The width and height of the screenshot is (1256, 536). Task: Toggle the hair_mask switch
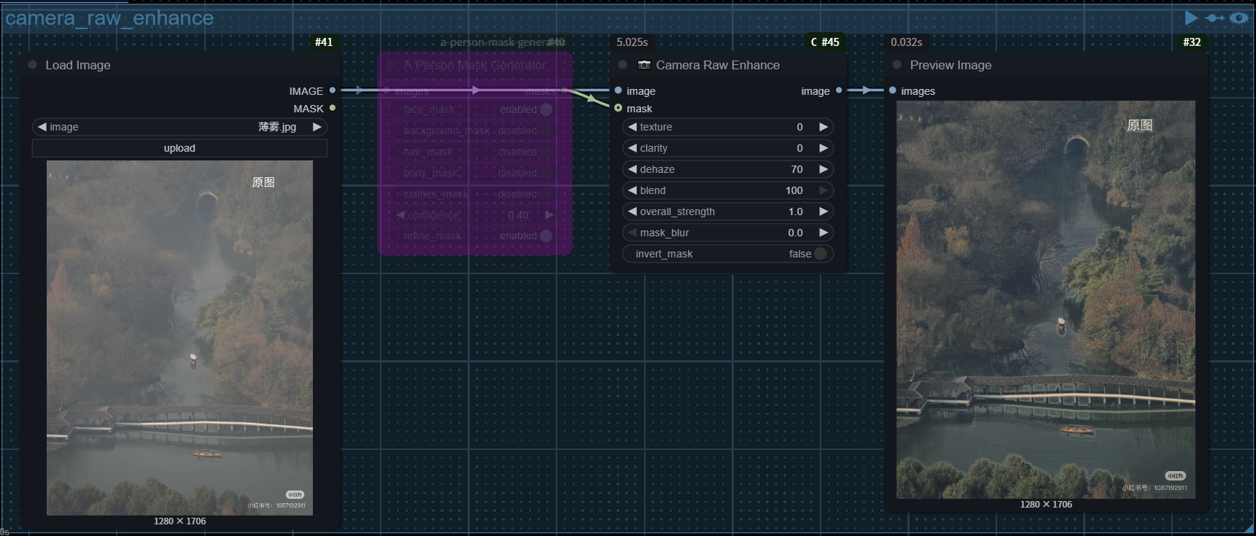(546, 152)
